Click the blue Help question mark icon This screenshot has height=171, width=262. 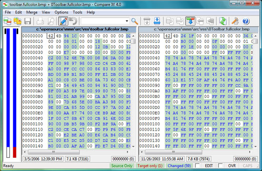pos(246,21)
